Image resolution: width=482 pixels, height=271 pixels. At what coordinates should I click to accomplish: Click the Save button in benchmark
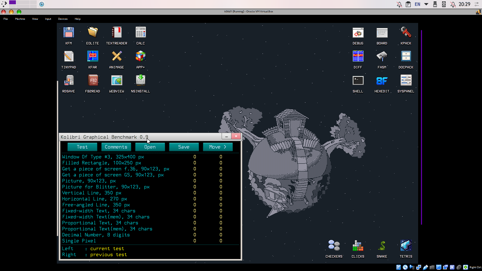click(x=184, y=147)
